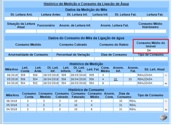The width and height of the screenshot is (172, 125).
Task: Click the Dt. Leitura Inf. field
Action: tap(77, 19)
